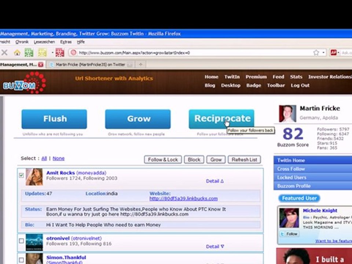Viewport: 352px width, 264px height.
Task: Bookmark page with the star icon
Action: tap(316, 53)
